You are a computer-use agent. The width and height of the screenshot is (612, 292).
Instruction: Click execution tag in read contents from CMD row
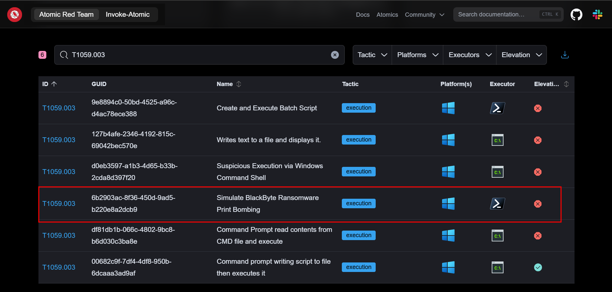tap(359, 235)
